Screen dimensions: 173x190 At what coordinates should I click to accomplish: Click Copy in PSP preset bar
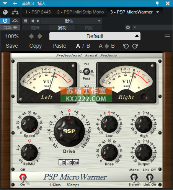pyautogui.click(x=36, y=46)
